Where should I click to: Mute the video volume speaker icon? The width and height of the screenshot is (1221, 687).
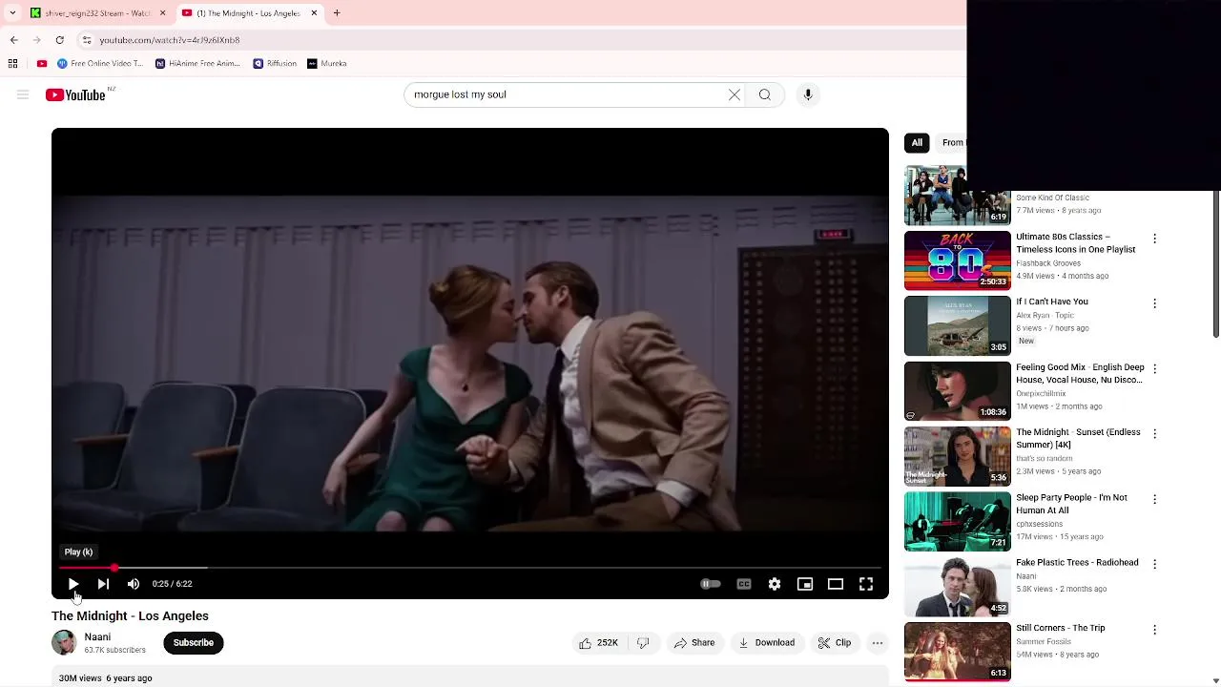[134, 584]
